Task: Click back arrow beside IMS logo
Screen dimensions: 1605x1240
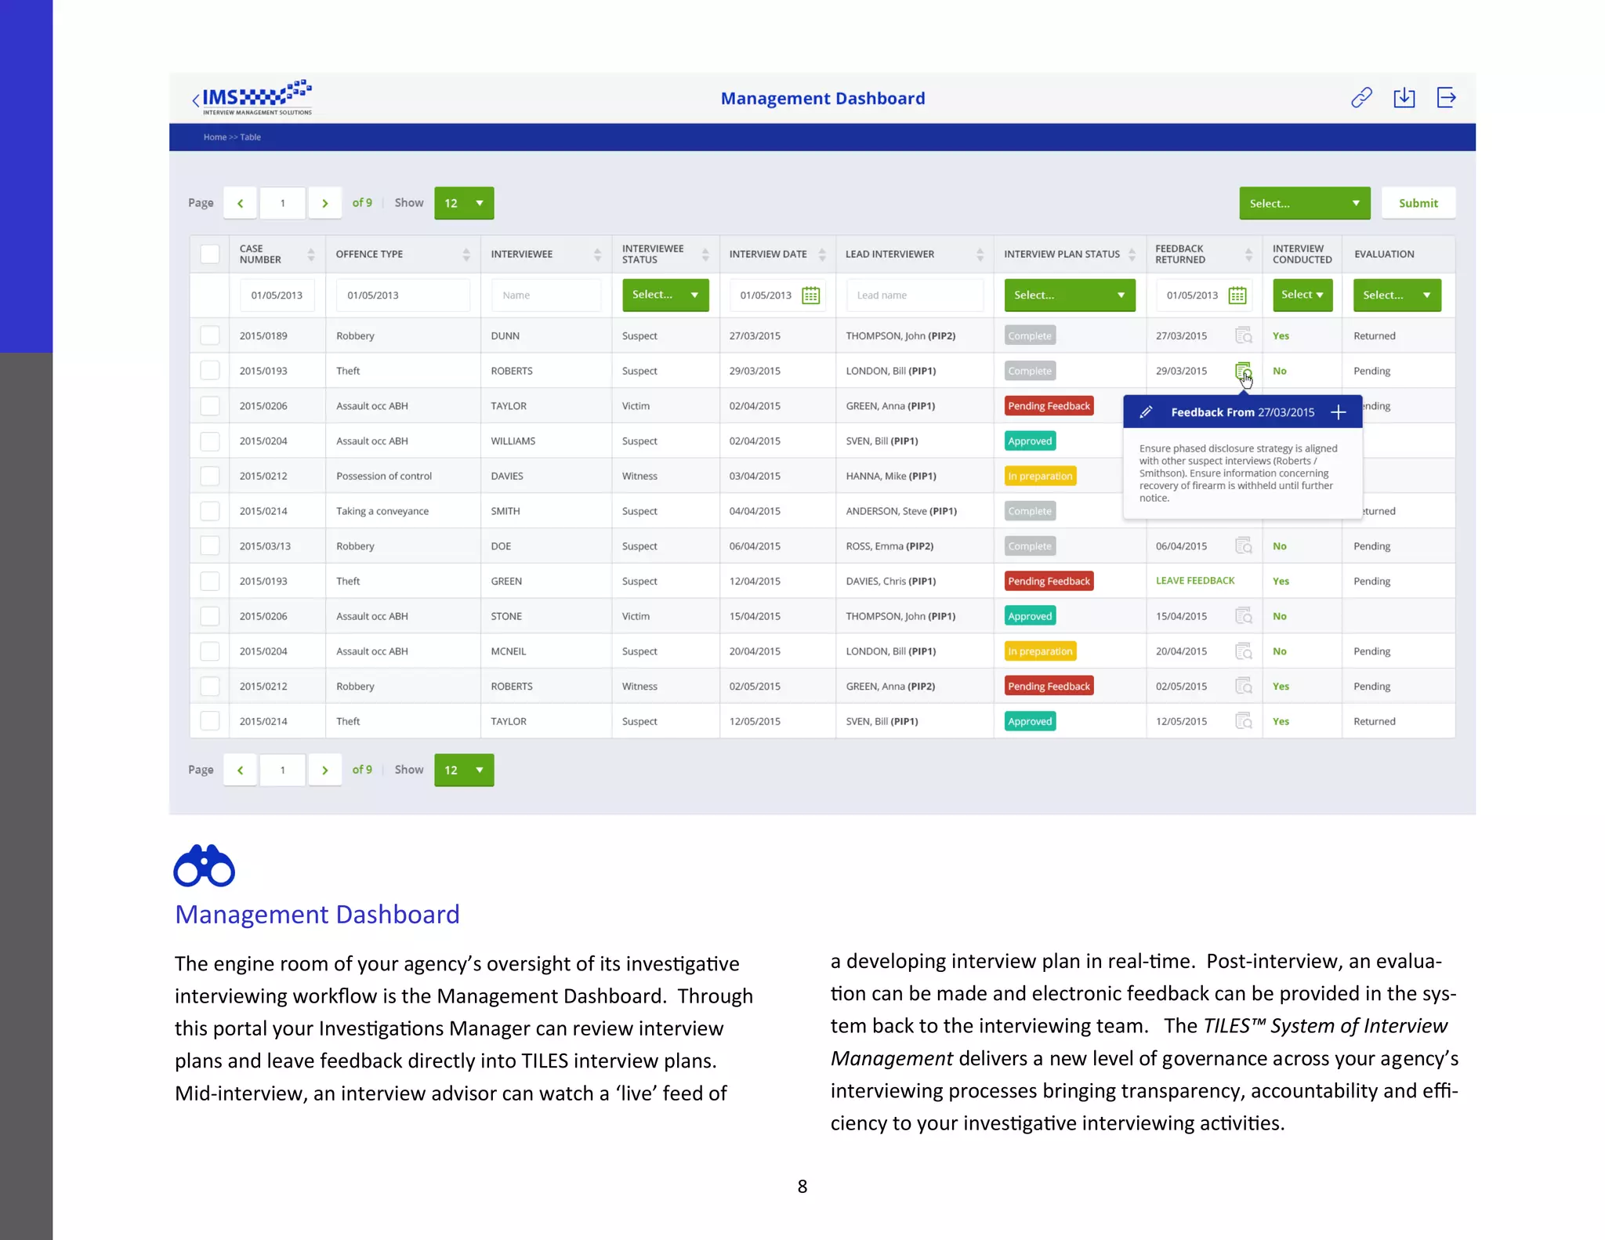Action: (196, 100)
